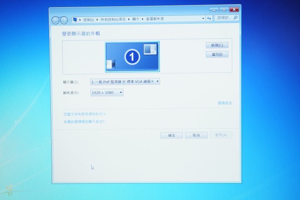Expand the arrow after 顯示 breadcrumb
Image resolution: width=300 pixels, height=200 pixels.
142,19
